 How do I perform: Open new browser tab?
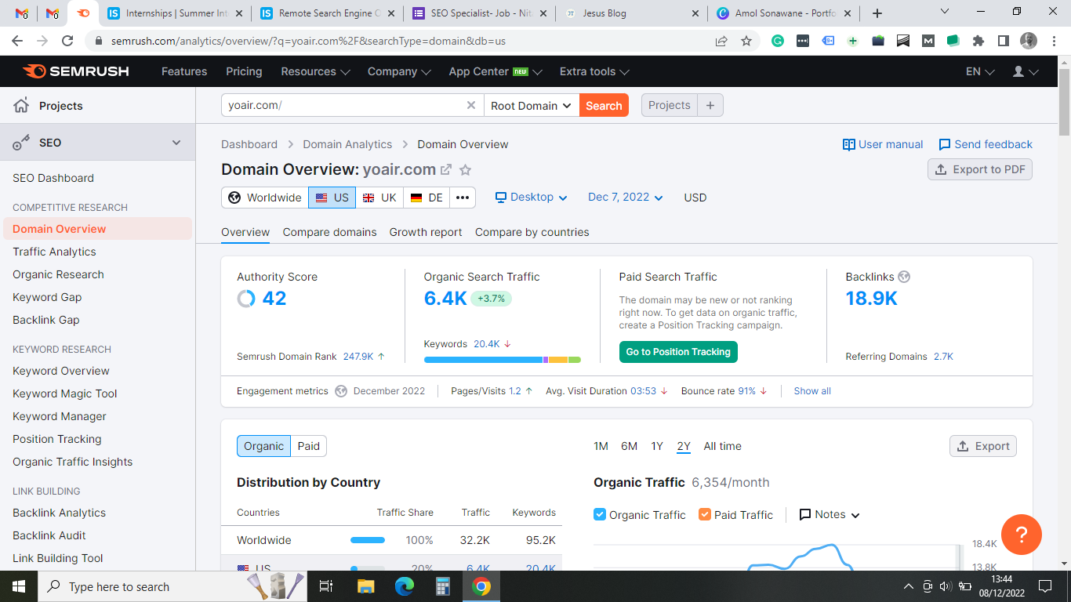point(877,13)
